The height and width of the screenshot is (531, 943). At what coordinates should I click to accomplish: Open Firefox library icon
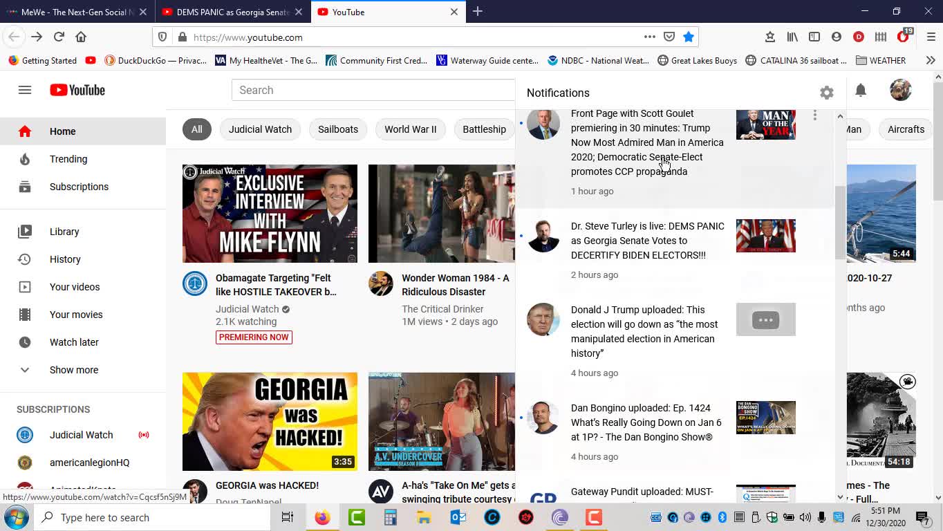[x=792, y=37]
